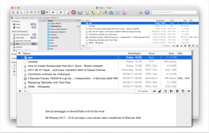Click the red prohibition delete icon
This screenshot has width=209, height=133.
(x=74, y=12)
